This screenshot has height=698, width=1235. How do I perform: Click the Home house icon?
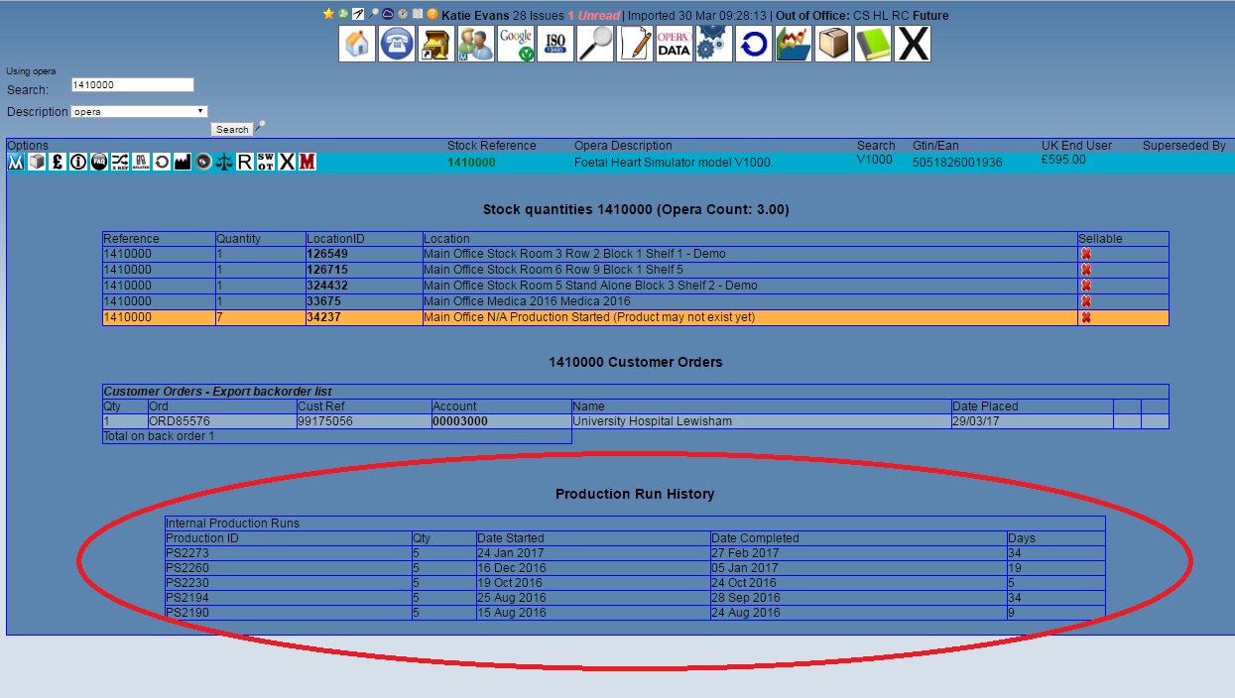point(357,45)
